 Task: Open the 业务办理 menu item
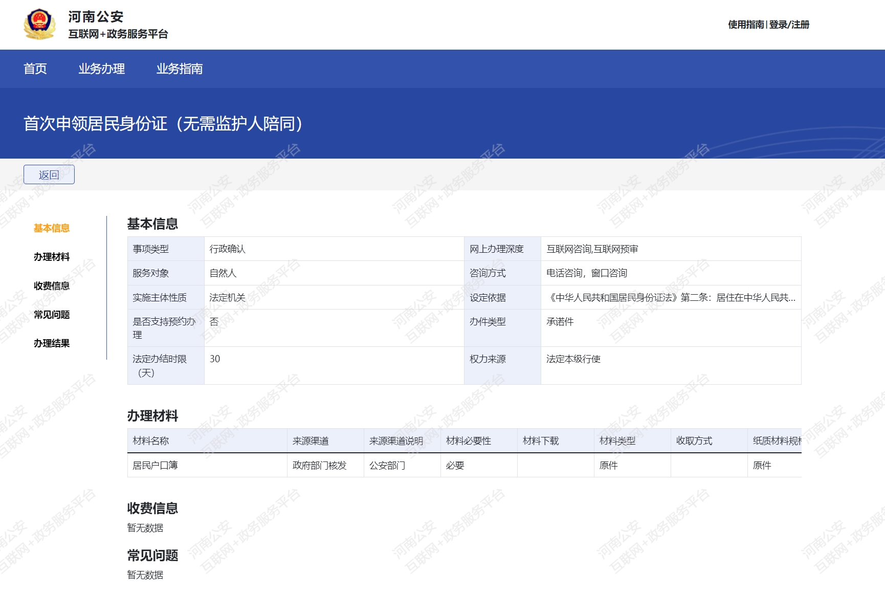tap(101, 69)
